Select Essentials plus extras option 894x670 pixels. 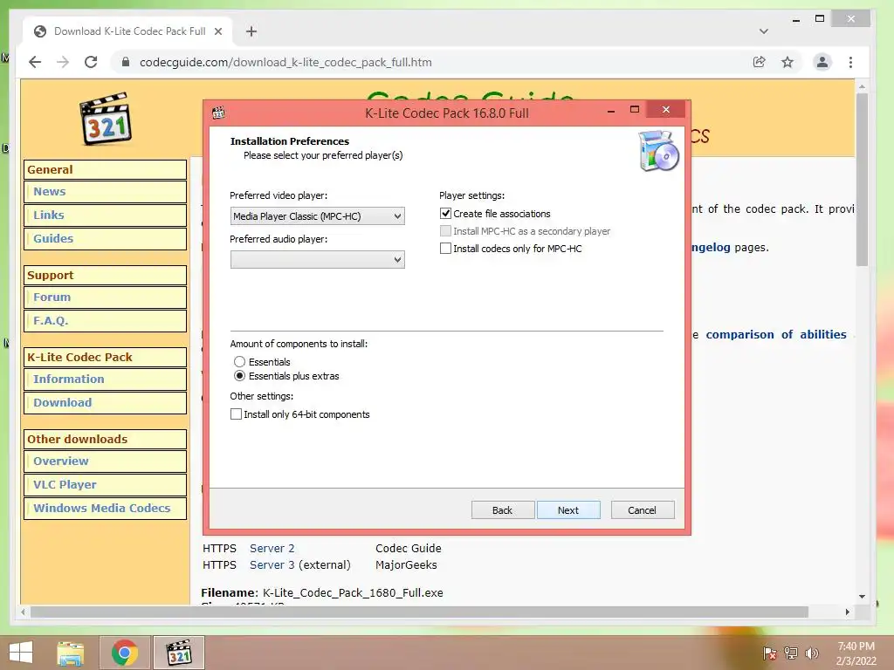coord(239,376)
